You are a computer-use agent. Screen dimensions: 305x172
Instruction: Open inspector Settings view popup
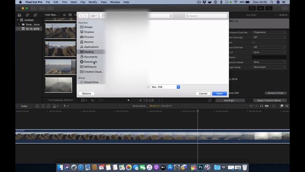230,100
